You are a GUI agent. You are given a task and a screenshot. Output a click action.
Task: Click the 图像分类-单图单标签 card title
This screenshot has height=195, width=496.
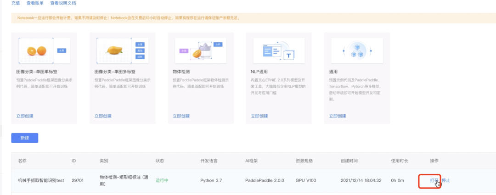pyautogui.click(x=37, y=72)
